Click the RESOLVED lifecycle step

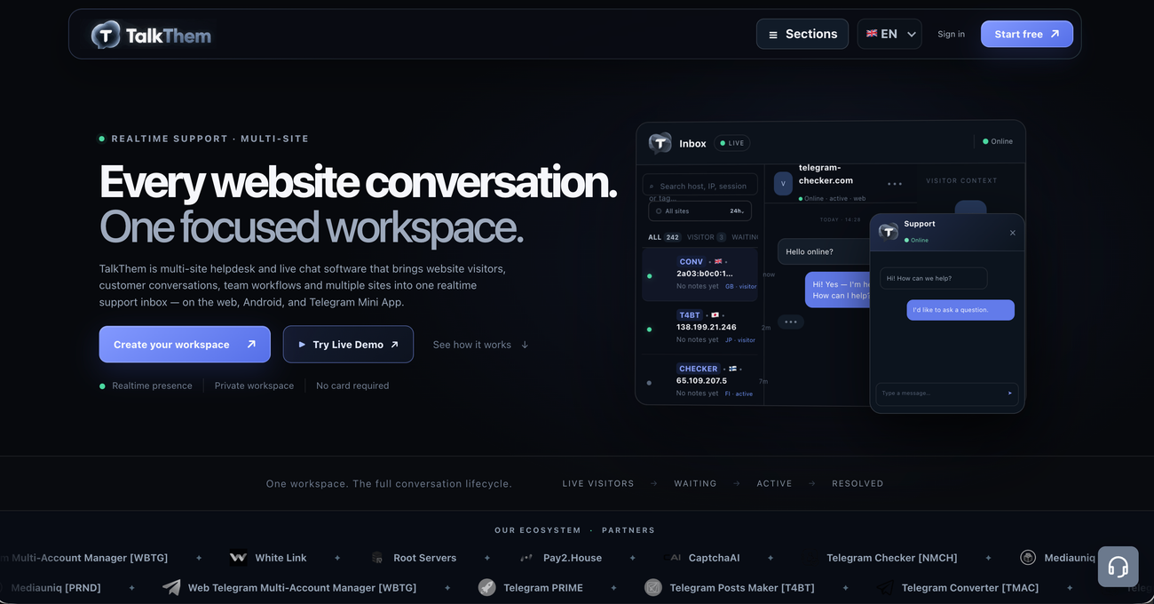(x=858, y=483)
